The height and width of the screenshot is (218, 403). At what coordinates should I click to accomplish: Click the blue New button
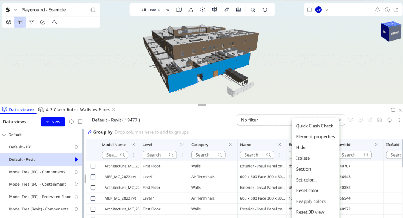coord(53,122)
